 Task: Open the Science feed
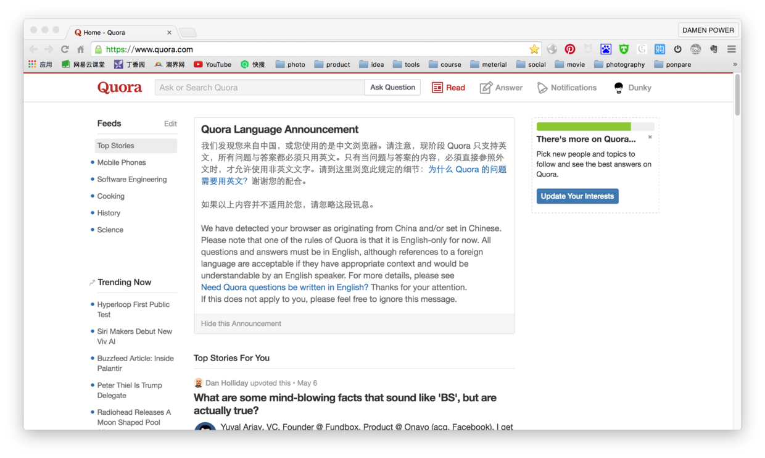tap(110, 230)
